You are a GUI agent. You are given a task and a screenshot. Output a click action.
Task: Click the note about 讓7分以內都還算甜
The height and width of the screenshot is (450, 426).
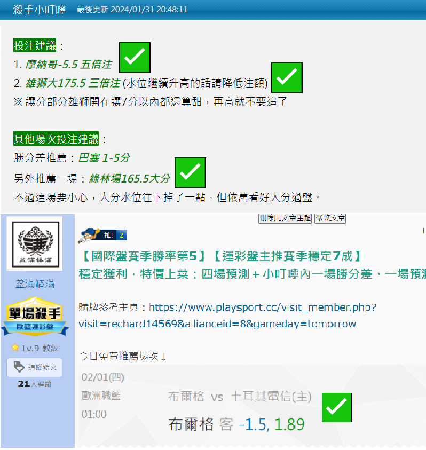pos(151,101)
